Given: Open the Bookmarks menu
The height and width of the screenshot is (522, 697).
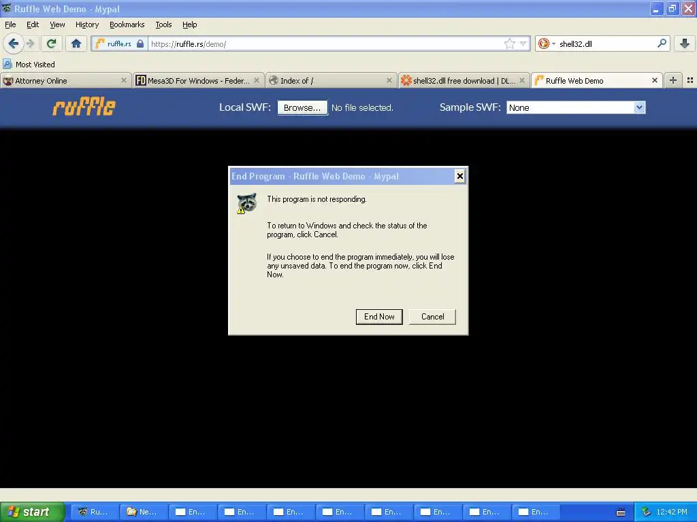Looking at the screenshot, I should tap(127, 24).
